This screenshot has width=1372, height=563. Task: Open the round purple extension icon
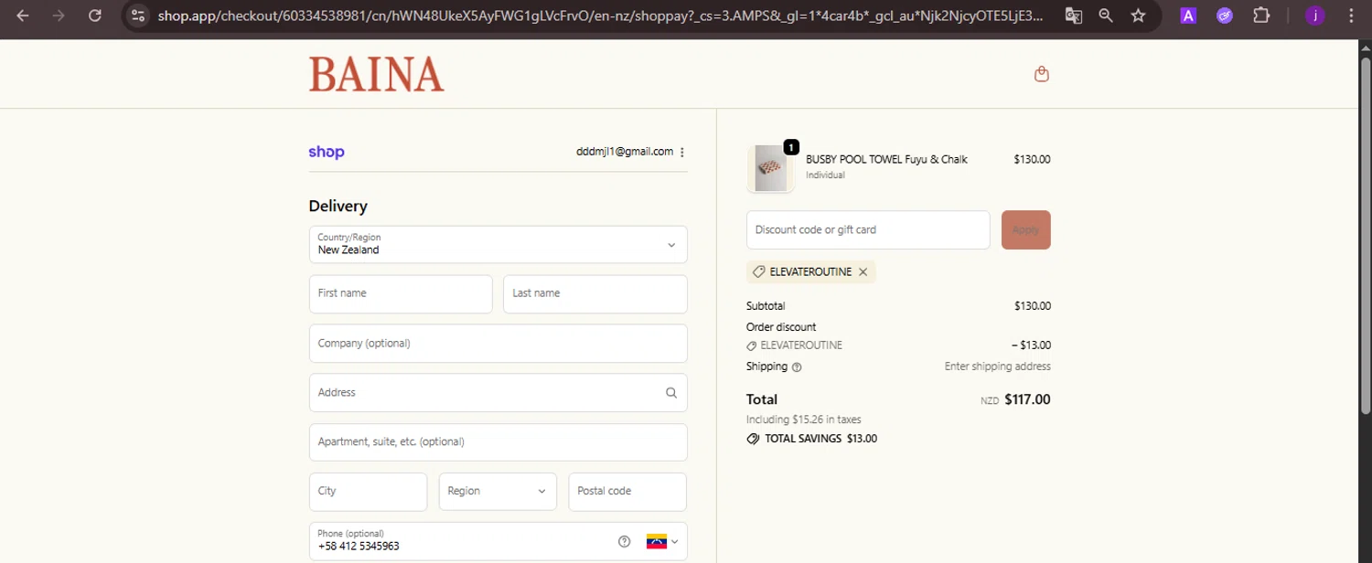click(x=1225, y=16)
